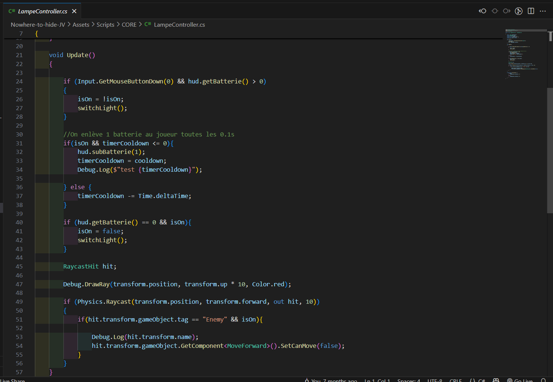Viewport: 553px width, 382px height.
Task: Select the LampeController.cs editor tab
Action: tap(42, 11)
